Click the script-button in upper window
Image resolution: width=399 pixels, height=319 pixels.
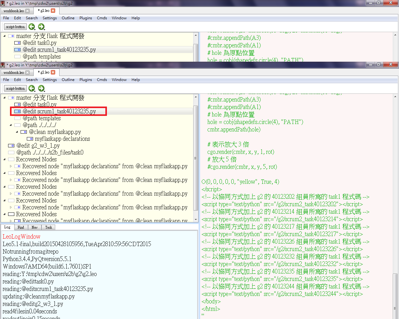tap(15, 27)
